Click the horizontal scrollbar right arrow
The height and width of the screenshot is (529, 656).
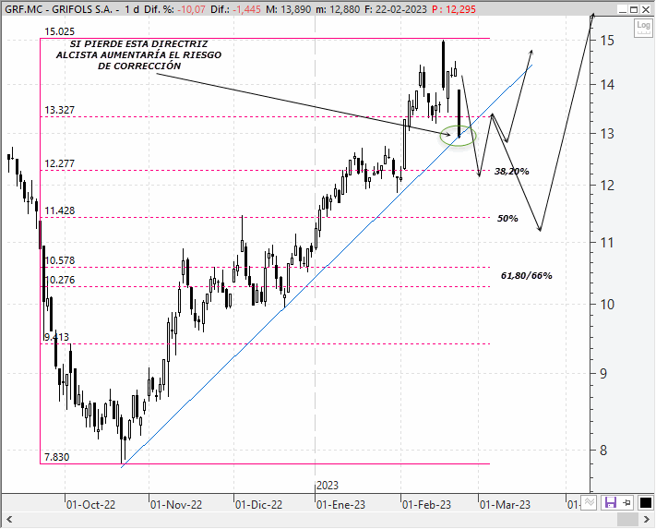647,520
